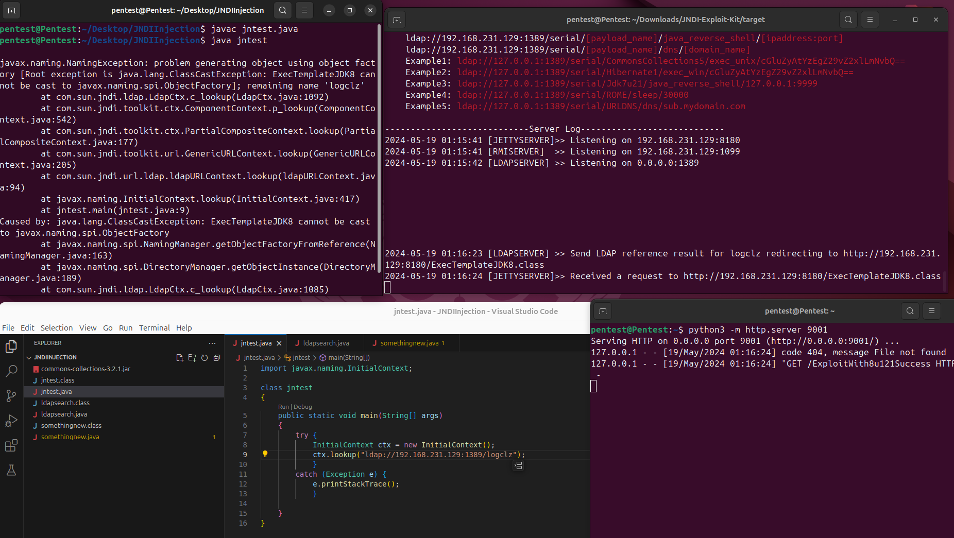The image size is (954, 538).
Task: Open Explorer more actions ellipsis
Action: click(x=212, y=343)
